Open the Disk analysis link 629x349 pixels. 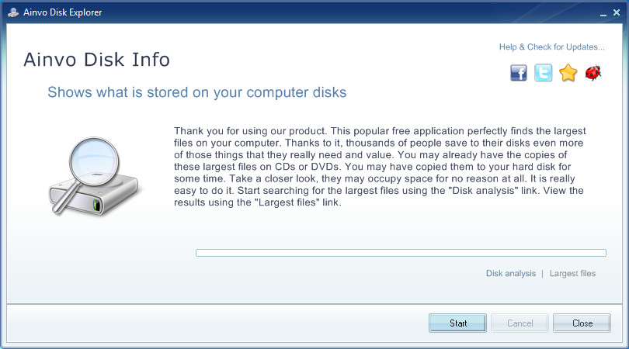pos(510,274)
